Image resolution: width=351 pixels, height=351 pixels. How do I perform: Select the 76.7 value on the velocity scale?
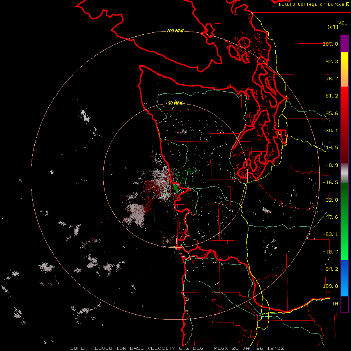coord(332,78)
